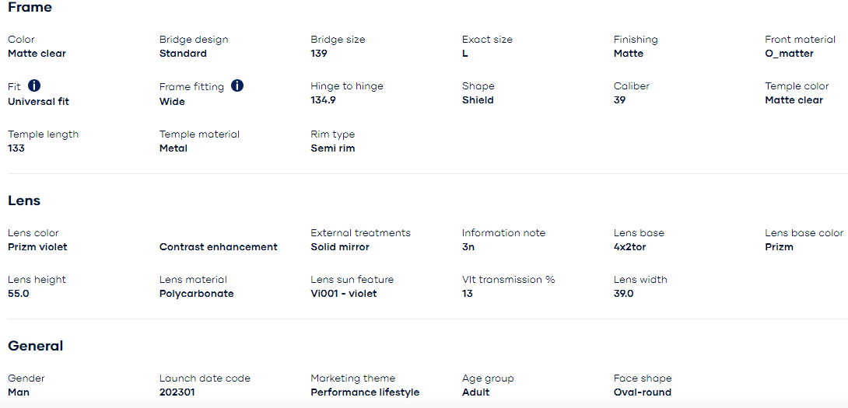Click the Frame section heading
This screenshot has height=408, width=848.
pyautogui.click(x=30, y=8)
